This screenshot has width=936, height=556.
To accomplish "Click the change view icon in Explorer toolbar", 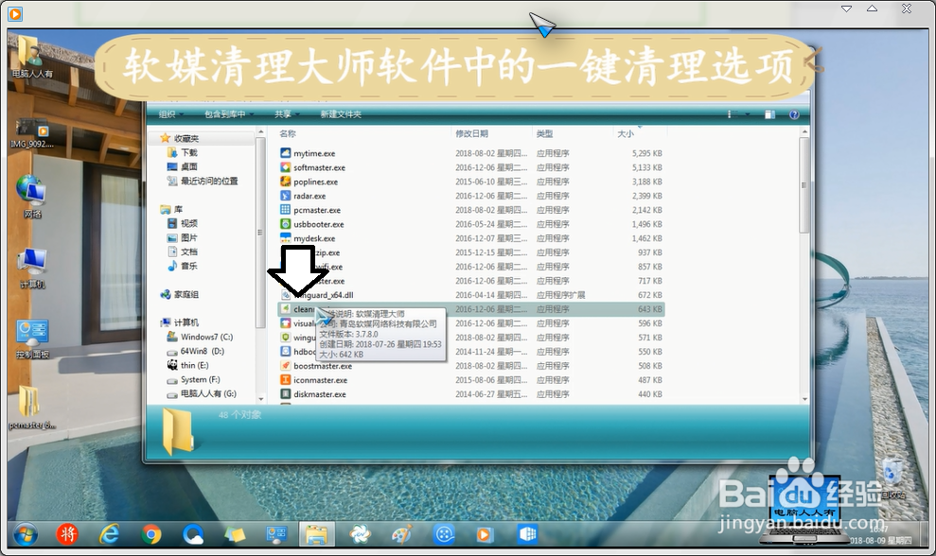I will pos(733,114).
